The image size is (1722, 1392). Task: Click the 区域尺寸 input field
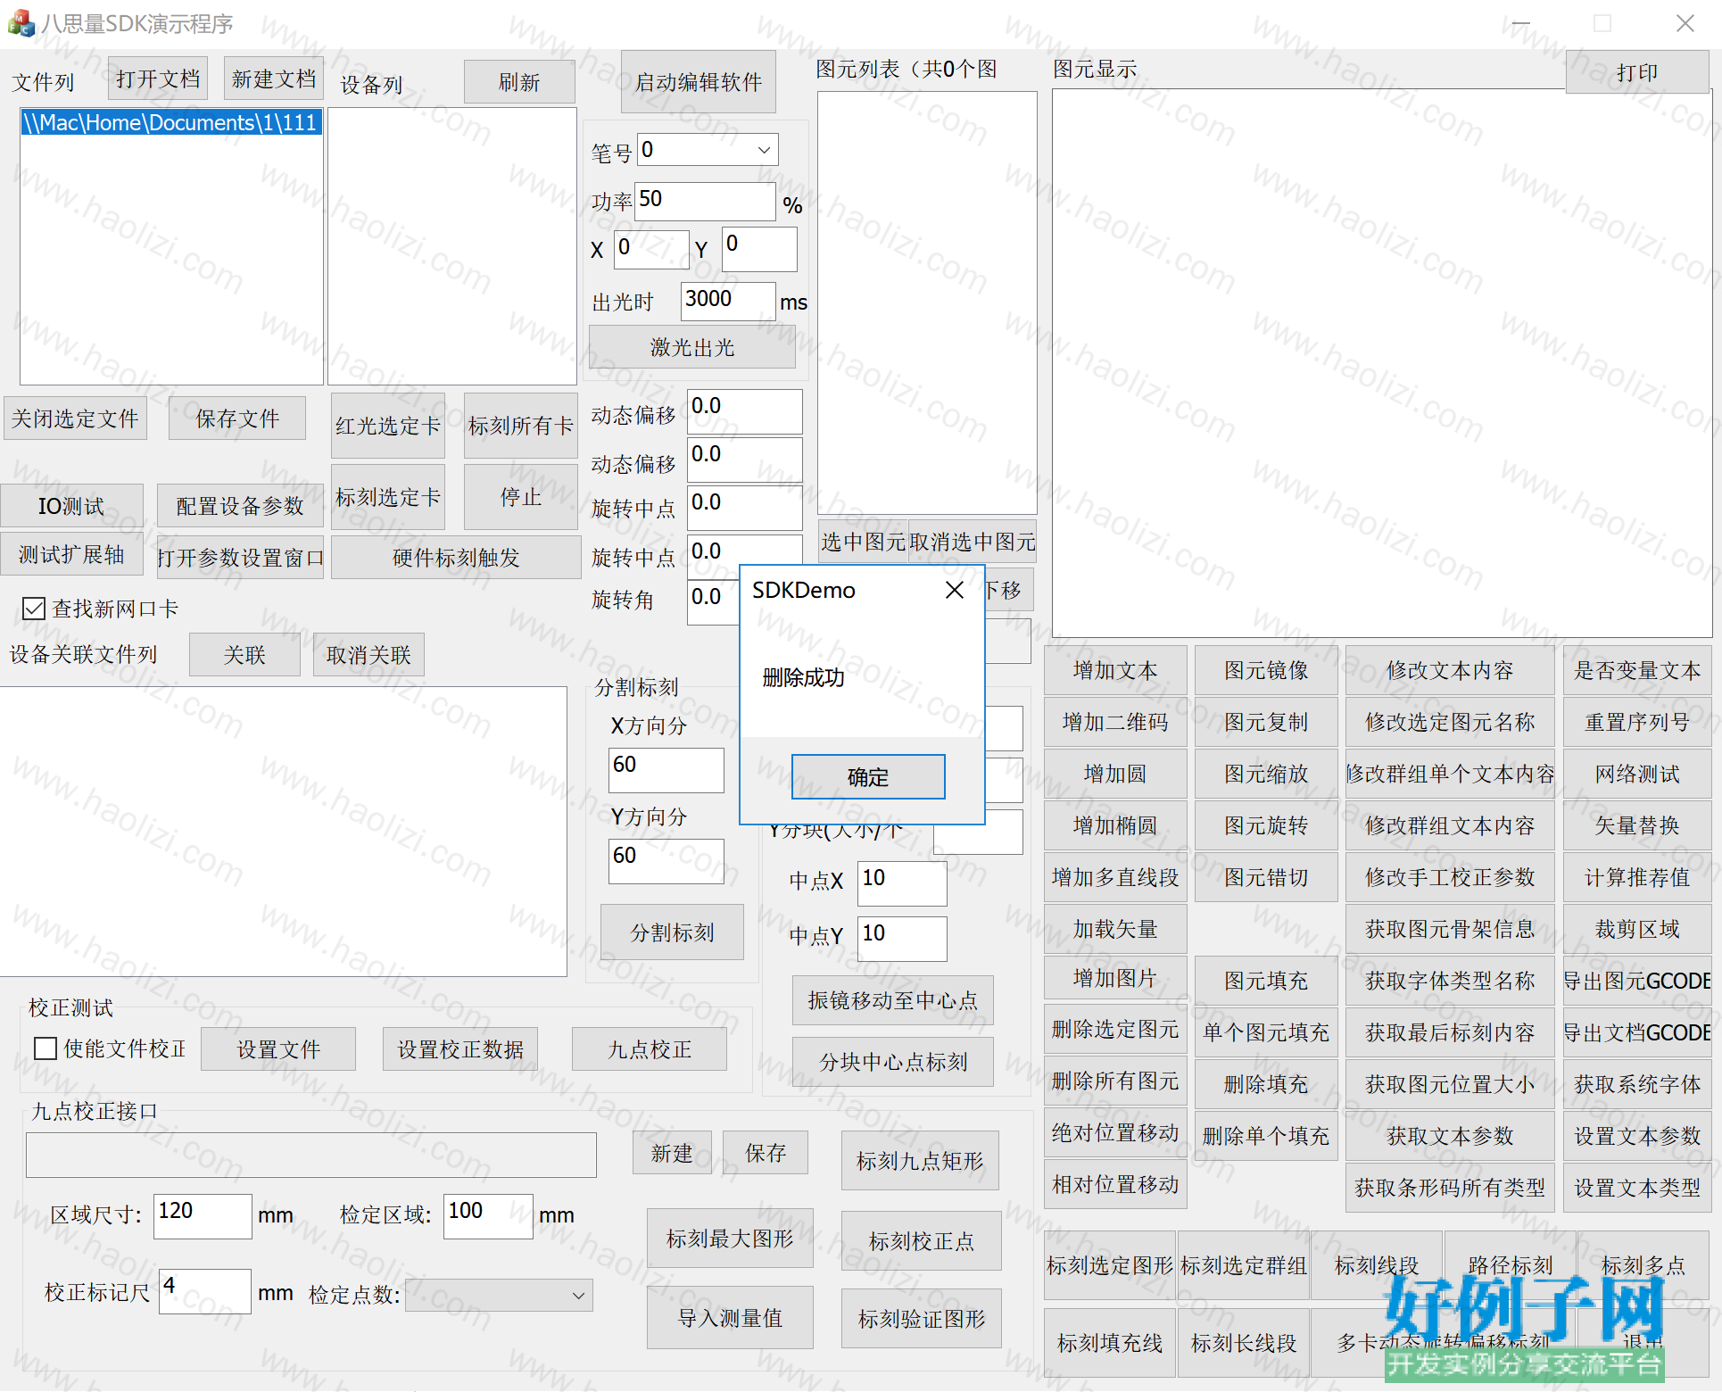[203, 1215]
